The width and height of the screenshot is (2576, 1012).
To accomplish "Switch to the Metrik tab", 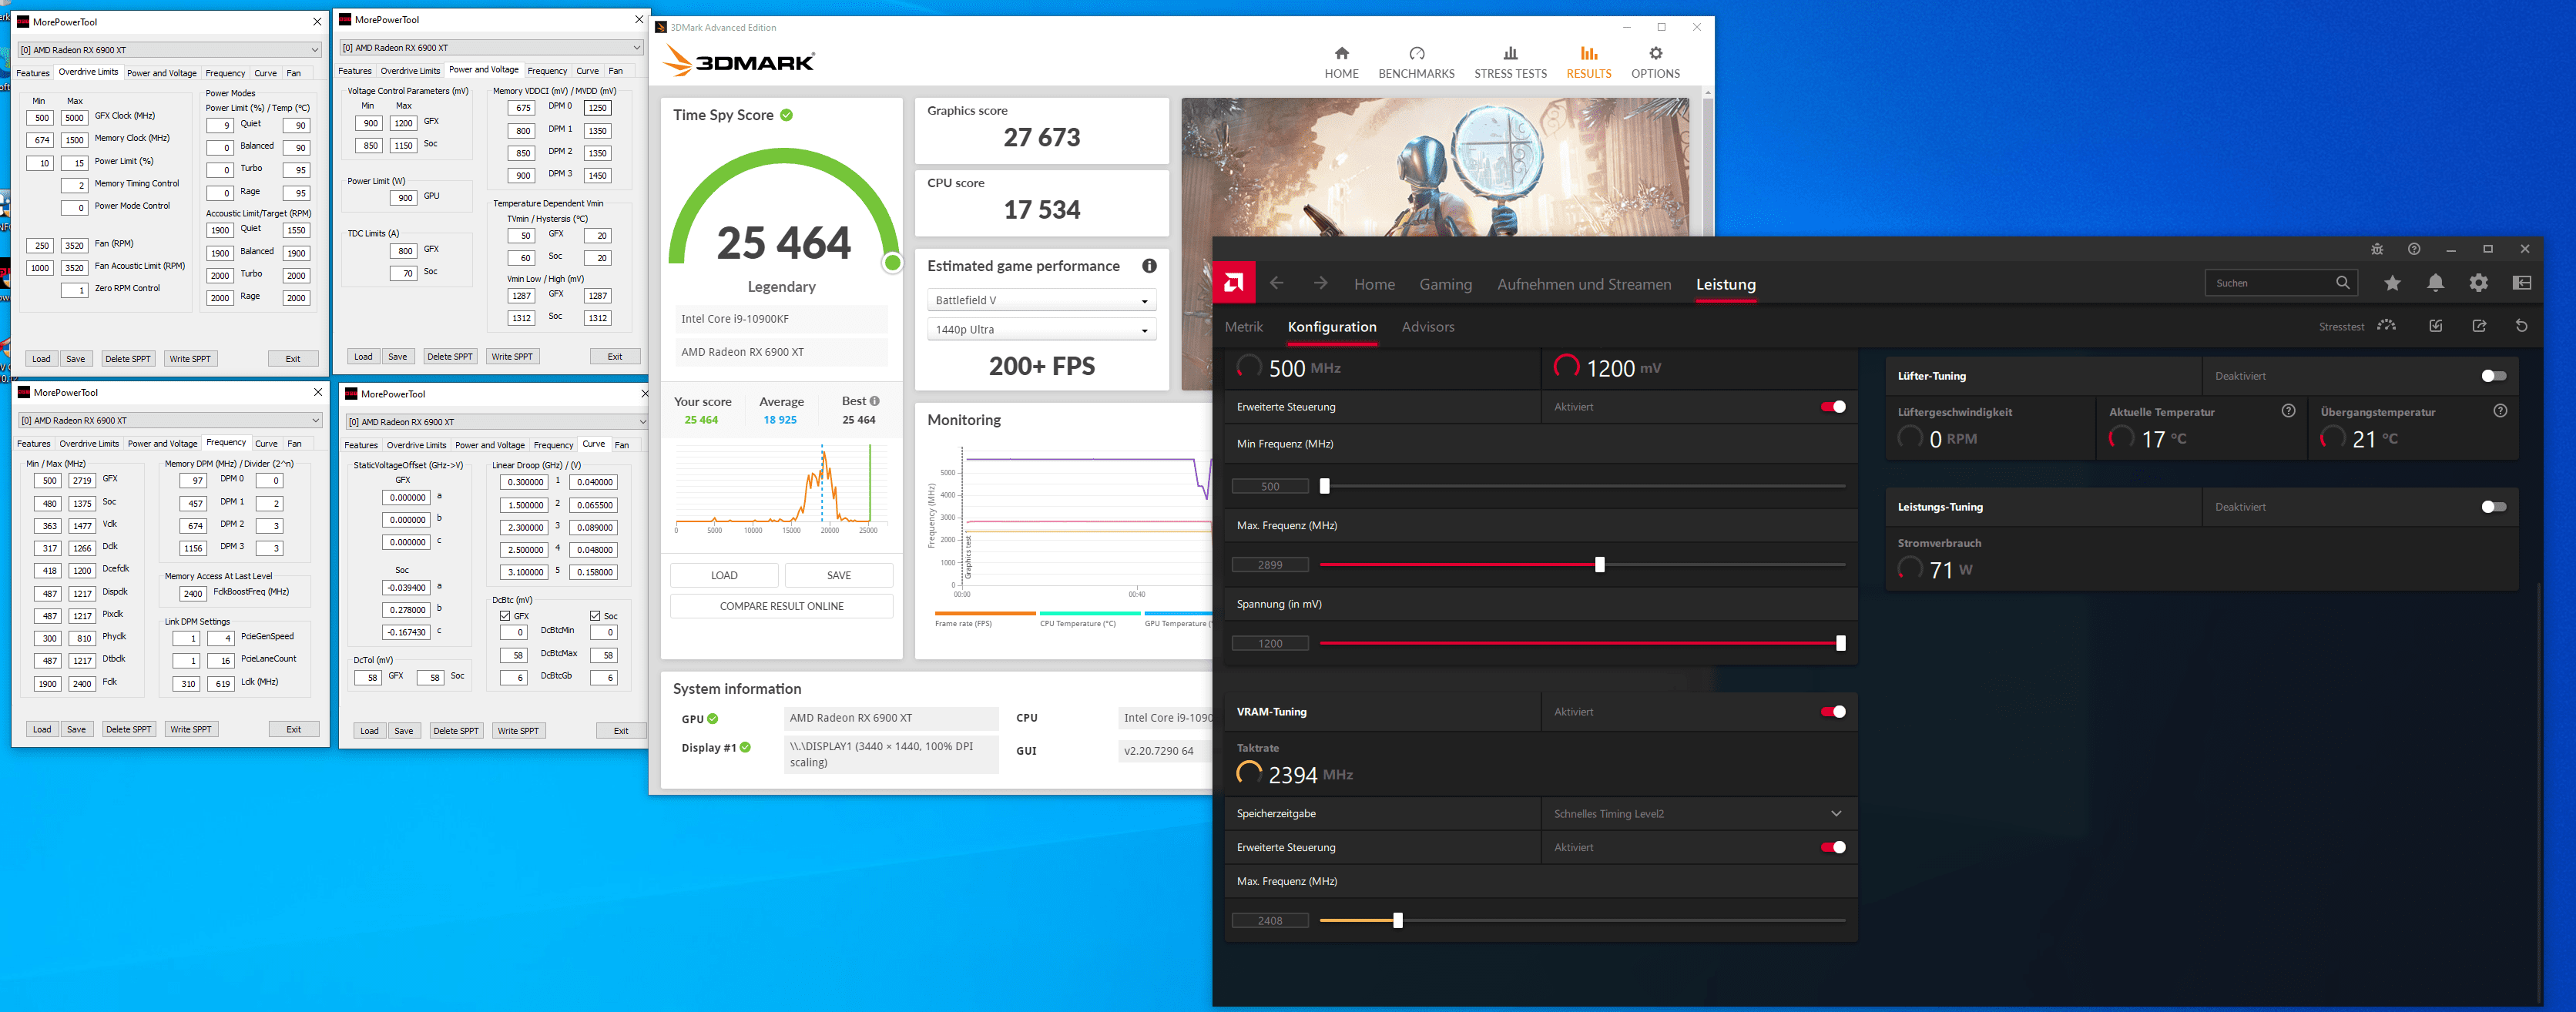I will tap(1243, 327).
